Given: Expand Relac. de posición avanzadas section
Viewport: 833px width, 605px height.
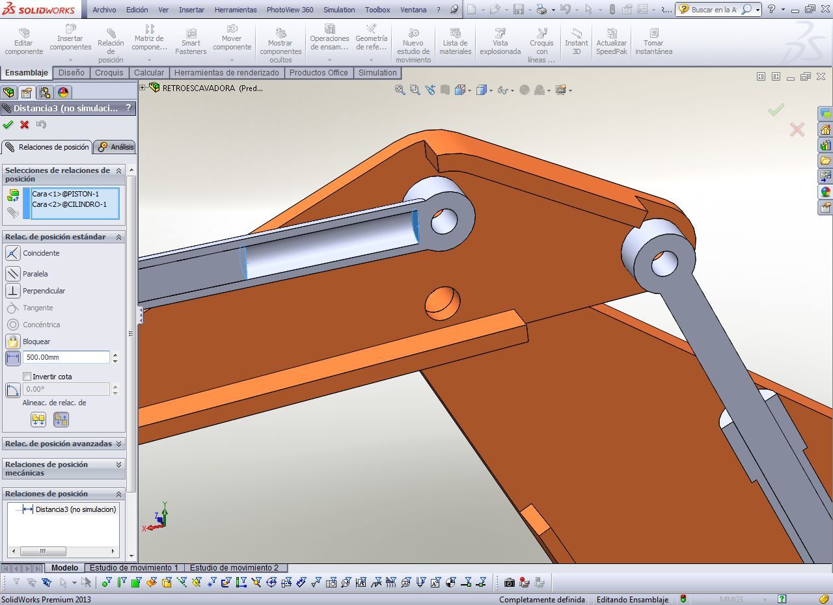Looking at the screenshot, I should coord(118,444).
